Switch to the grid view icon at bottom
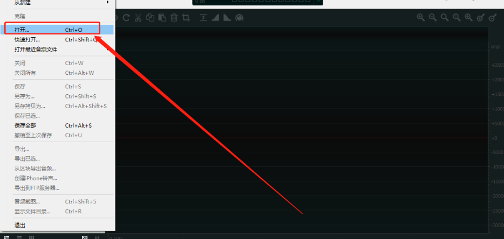Viewport: 504px width, 239px height. coord(31,238)
